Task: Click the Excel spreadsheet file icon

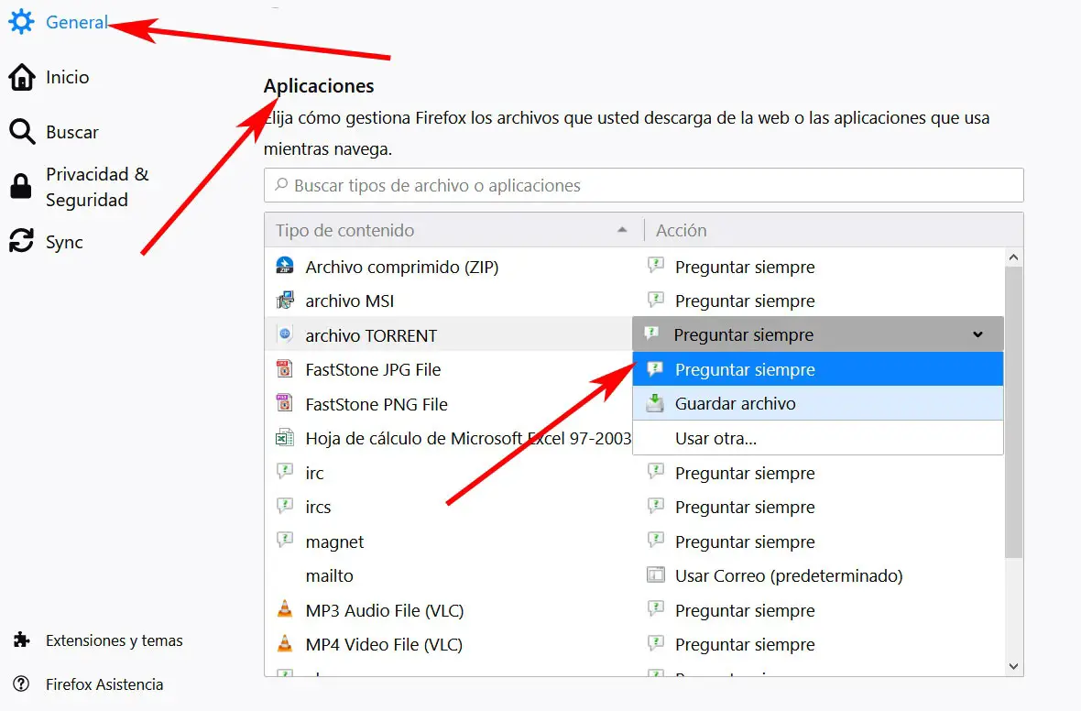Action: (285, 437)
